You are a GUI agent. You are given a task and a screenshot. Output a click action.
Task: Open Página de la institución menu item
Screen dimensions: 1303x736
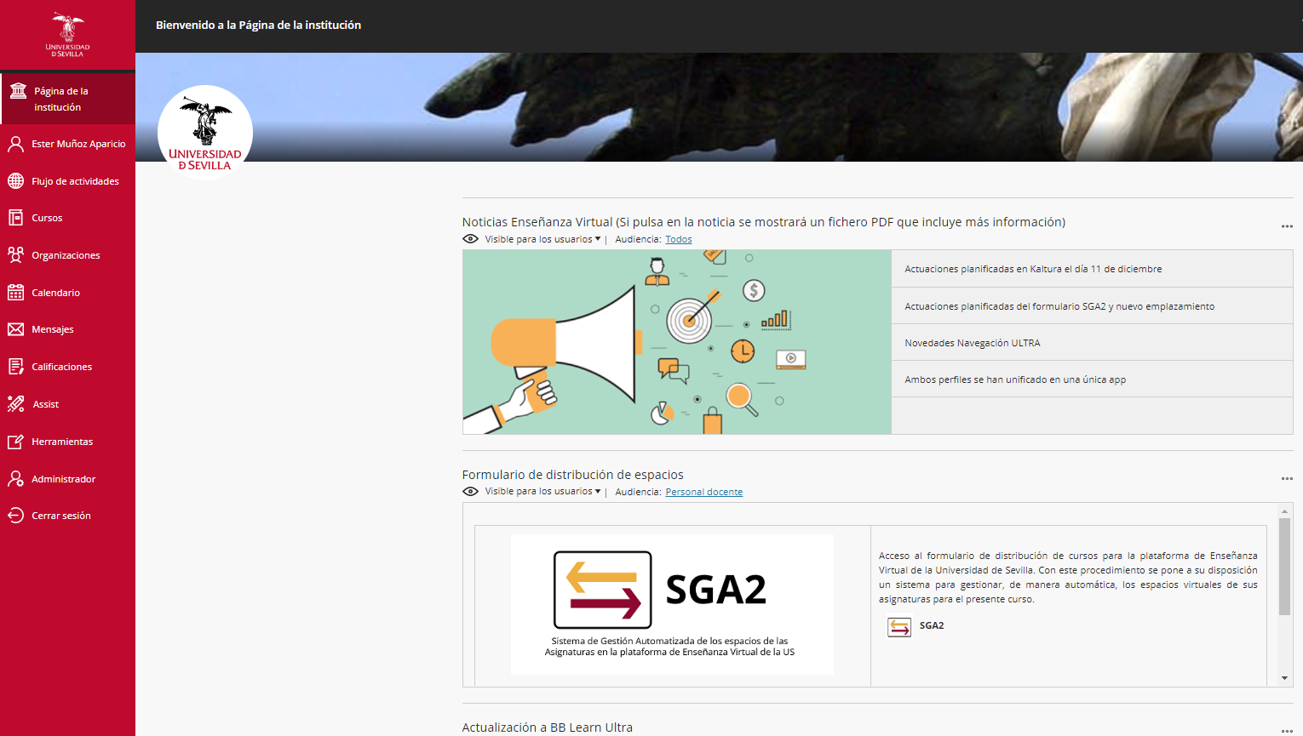67,99
